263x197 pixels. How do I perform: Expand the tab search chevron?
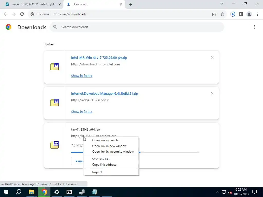(x=222, y=4)
